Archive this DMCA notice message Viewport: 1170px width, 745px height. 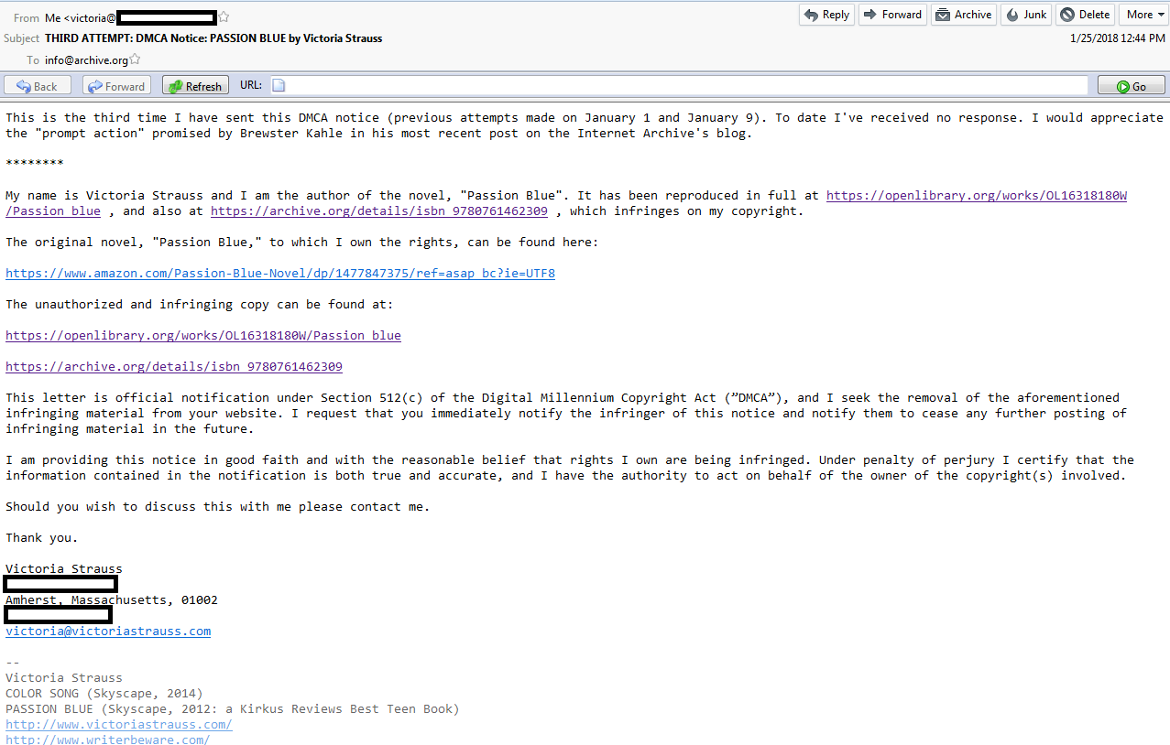pyautogui.click(x=964, y=15)
